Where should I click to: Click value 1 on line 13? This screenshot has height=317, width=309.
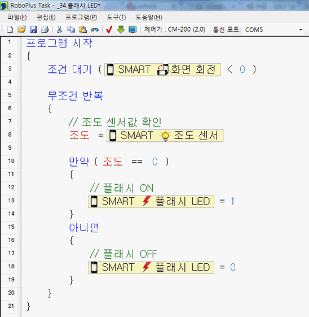point(232,201)
